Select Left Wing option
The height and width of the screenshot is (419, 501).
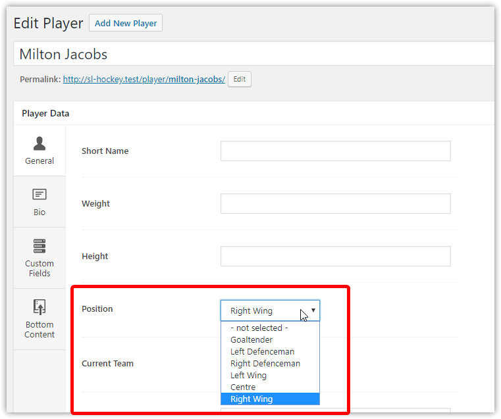pyautogui.click(x=270, y=375)
